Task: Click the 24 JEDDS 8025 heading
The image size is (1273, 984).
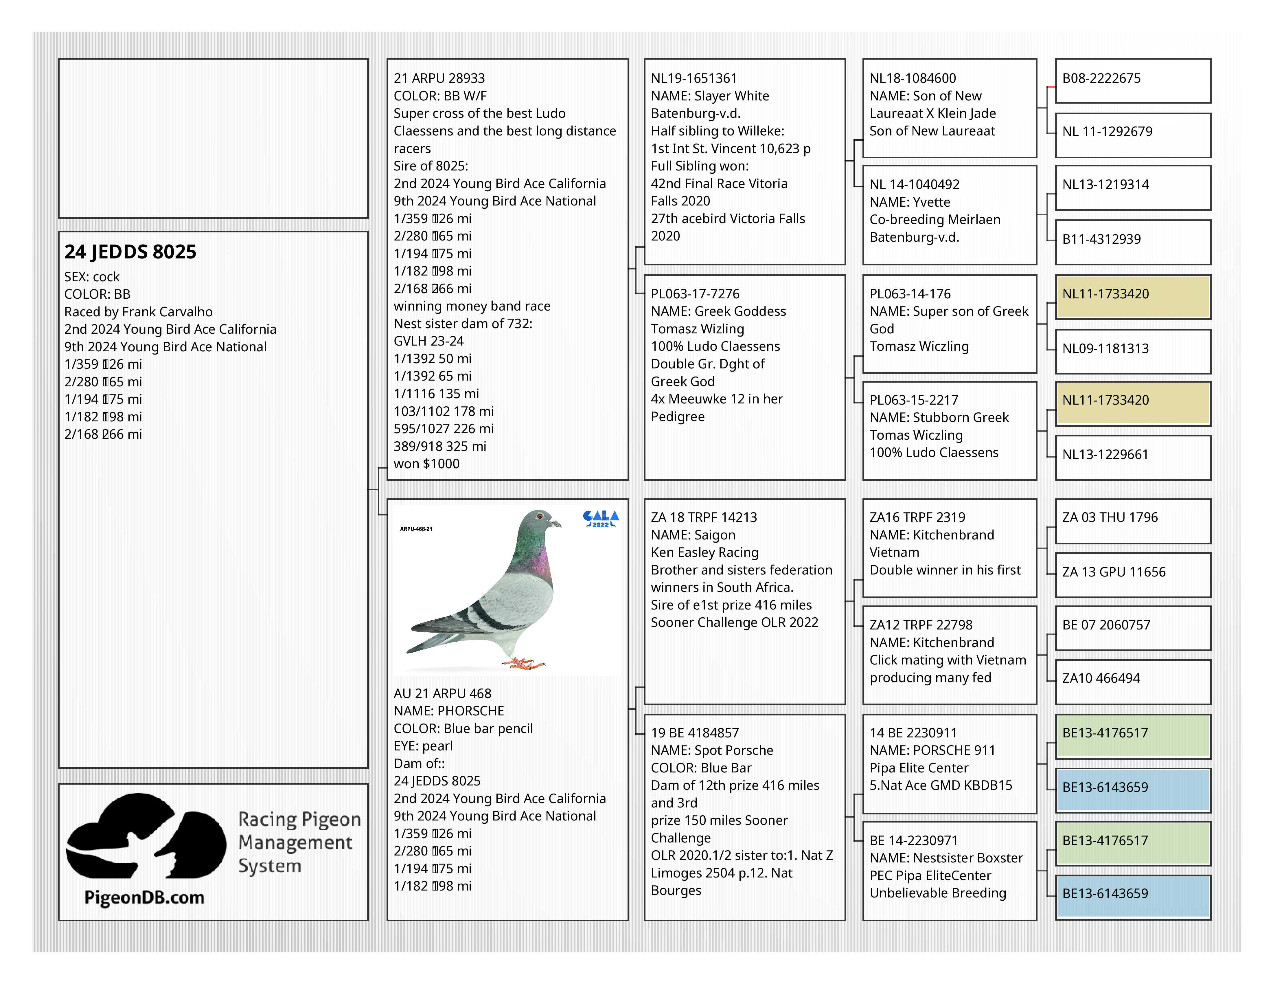Action: (130, 252)
